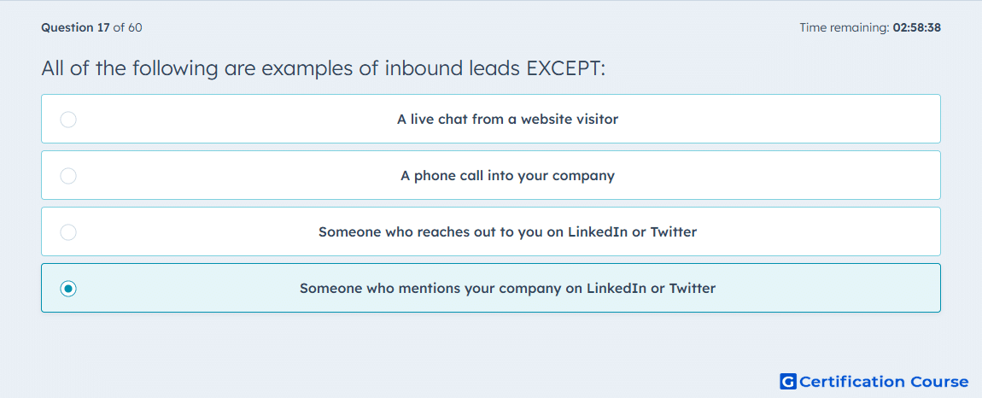Click the 02:58:38 countdown timer

[916, 27]
